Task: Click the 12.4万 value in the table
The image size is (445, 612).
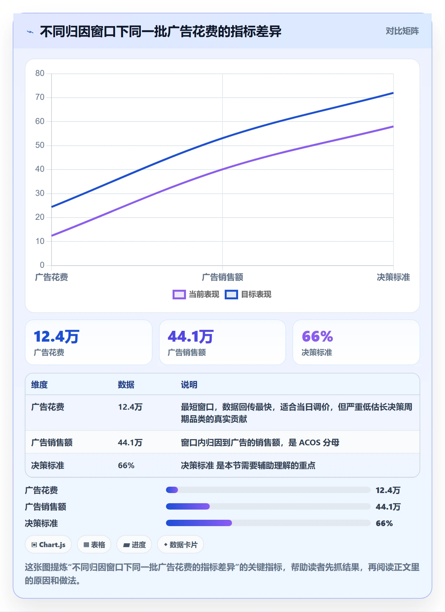Action: pos(130,407)
